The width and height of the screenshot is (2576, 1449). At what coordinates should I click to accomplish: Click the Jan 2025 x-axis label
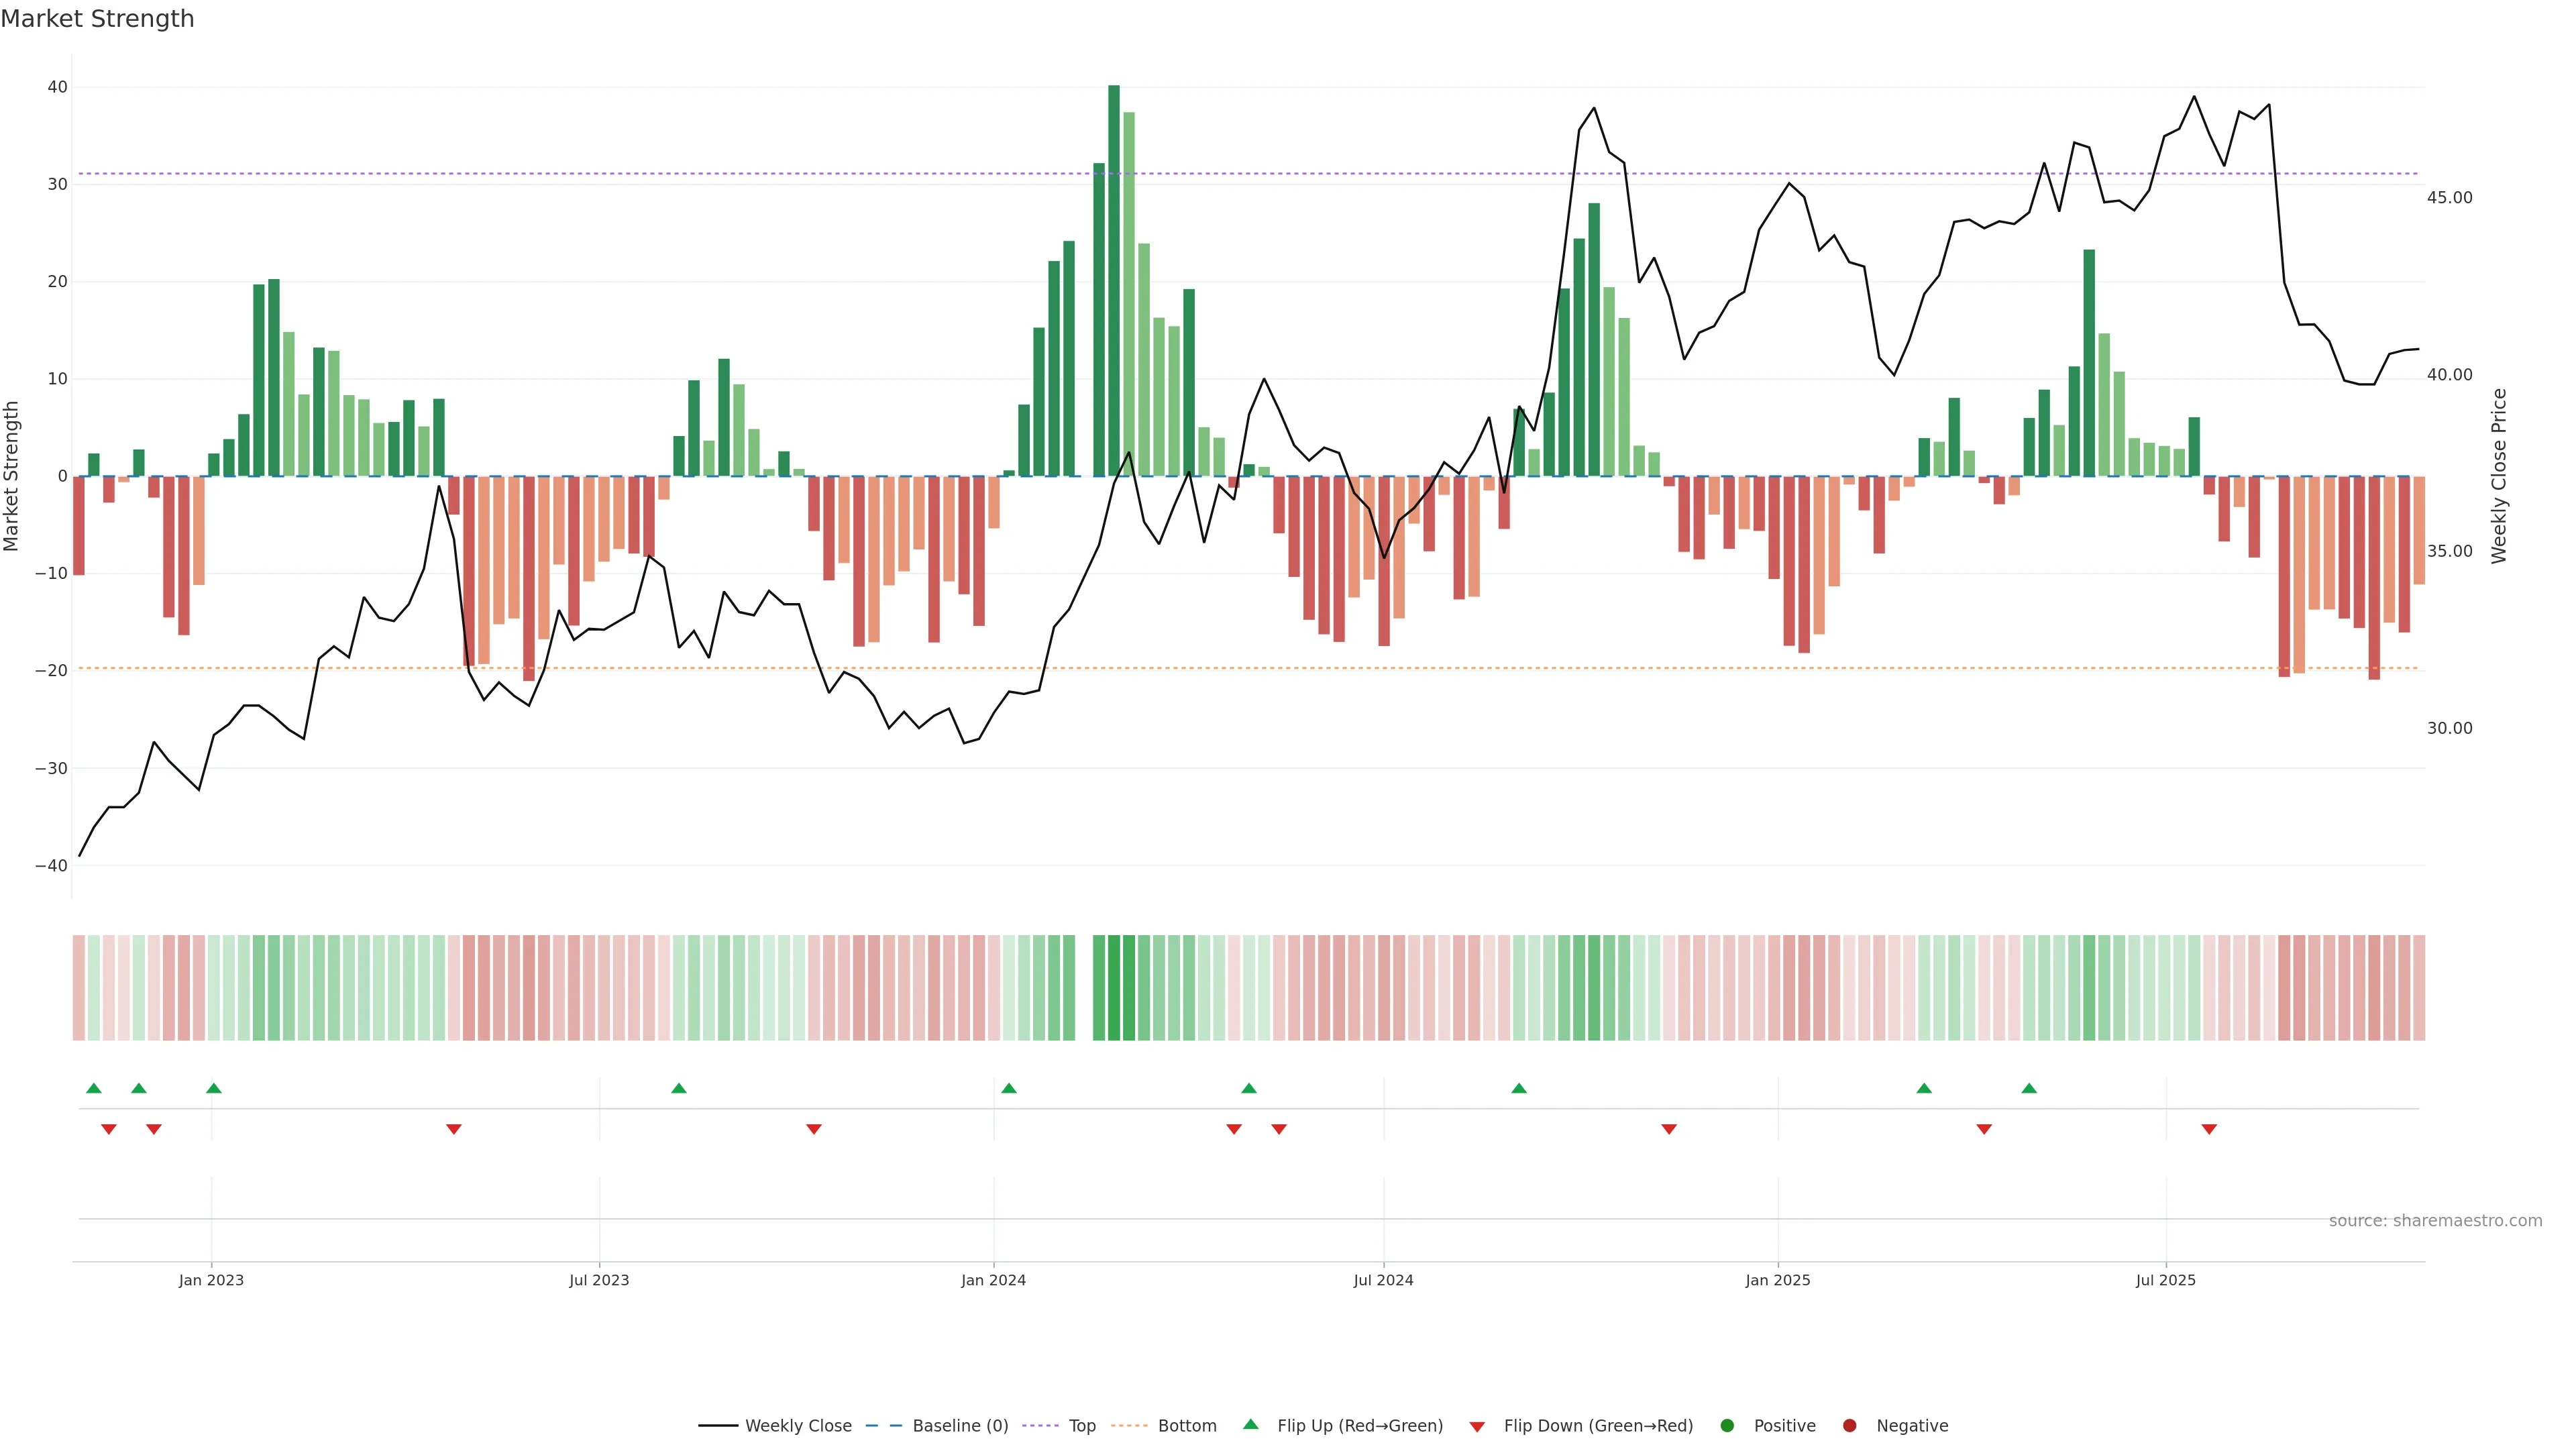tap(1777, 1280)
